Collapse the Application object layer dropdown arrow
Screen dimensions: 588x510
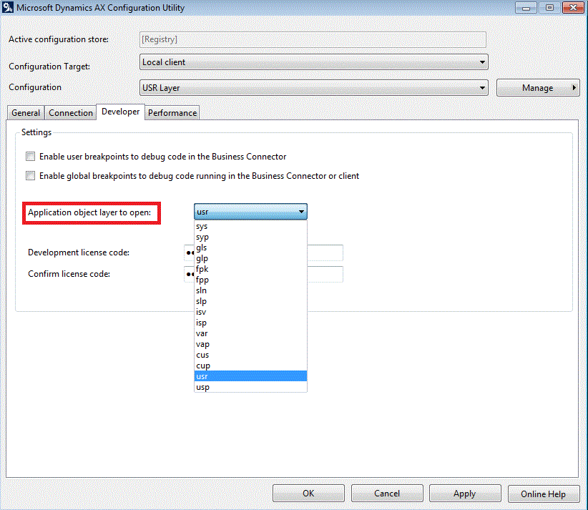pos(301,212)
